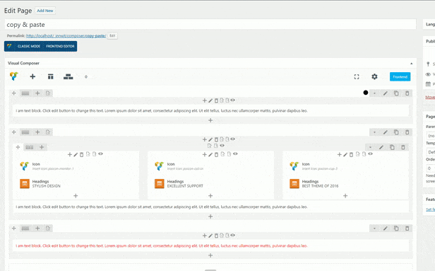This screenshot has width=435, height=271.
Task: Edit the STYLISH DESIGN column with pencil icon
Action: point(76,154)
